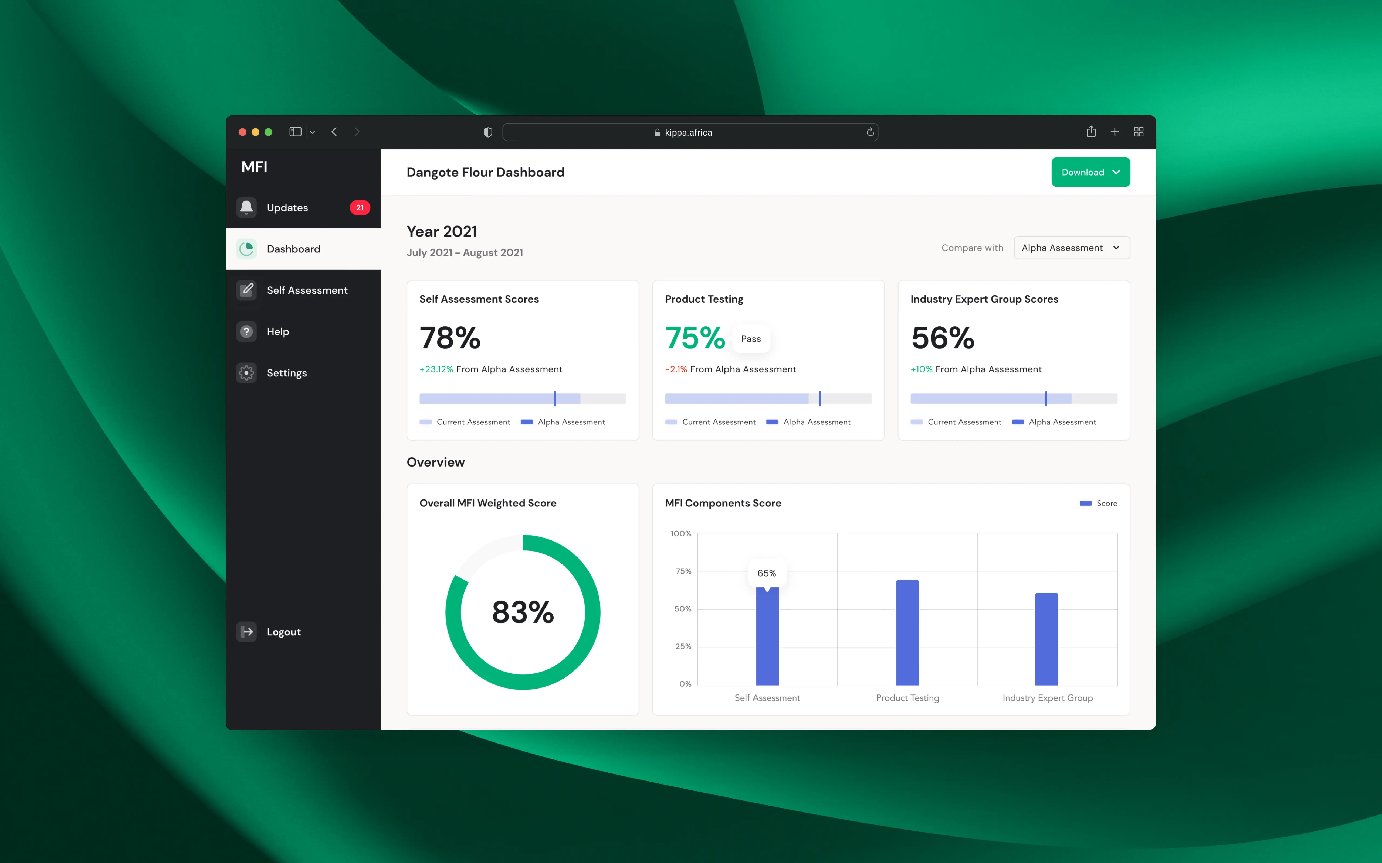Screen dimensions: 1382x863
Task: Toggle the browser sidebar panel
Action: click(x=295, y=132)
